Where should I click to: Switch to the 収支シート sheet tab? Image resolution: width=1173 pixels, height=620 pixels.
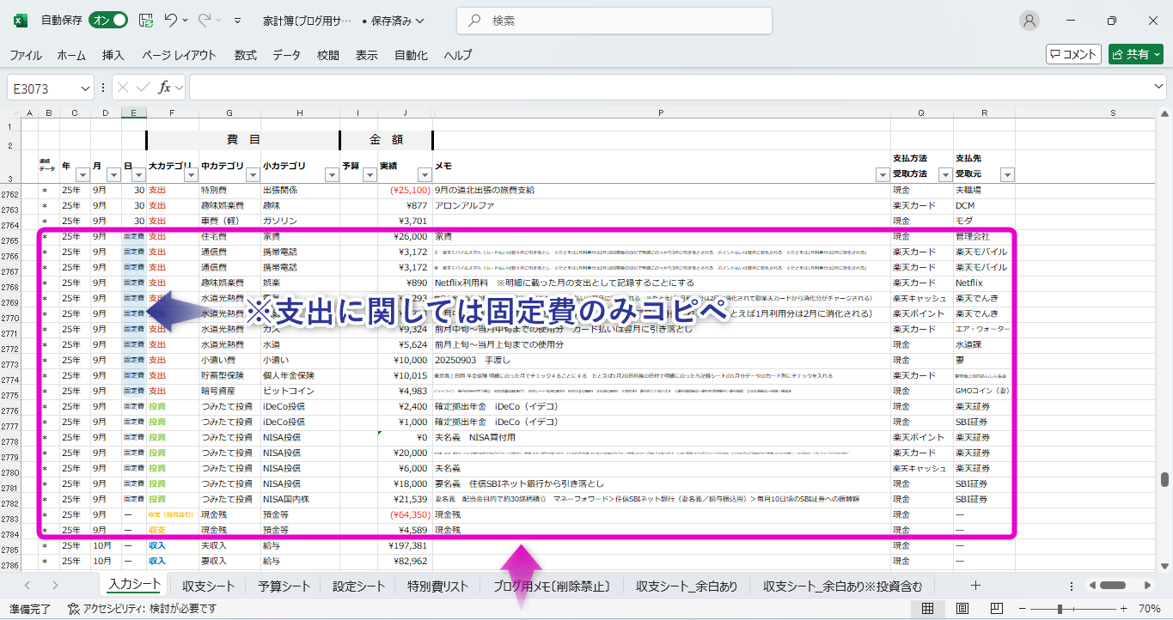point(208,587)
